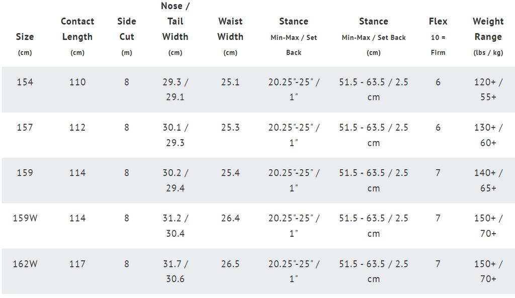Select nose/tail width 31.7 / 30.6

click(176, 271)
